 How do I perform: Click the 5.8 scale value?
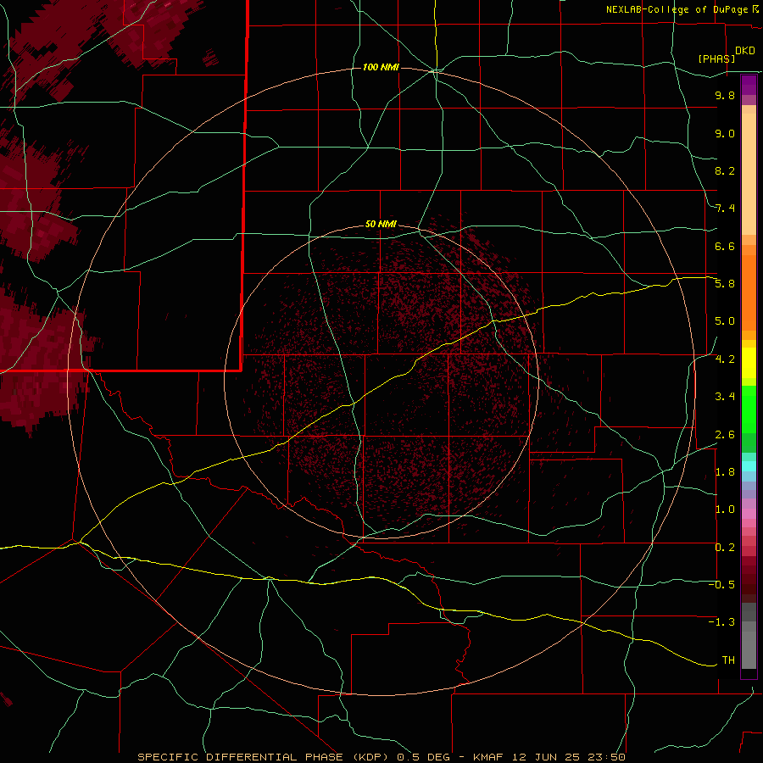725,283
